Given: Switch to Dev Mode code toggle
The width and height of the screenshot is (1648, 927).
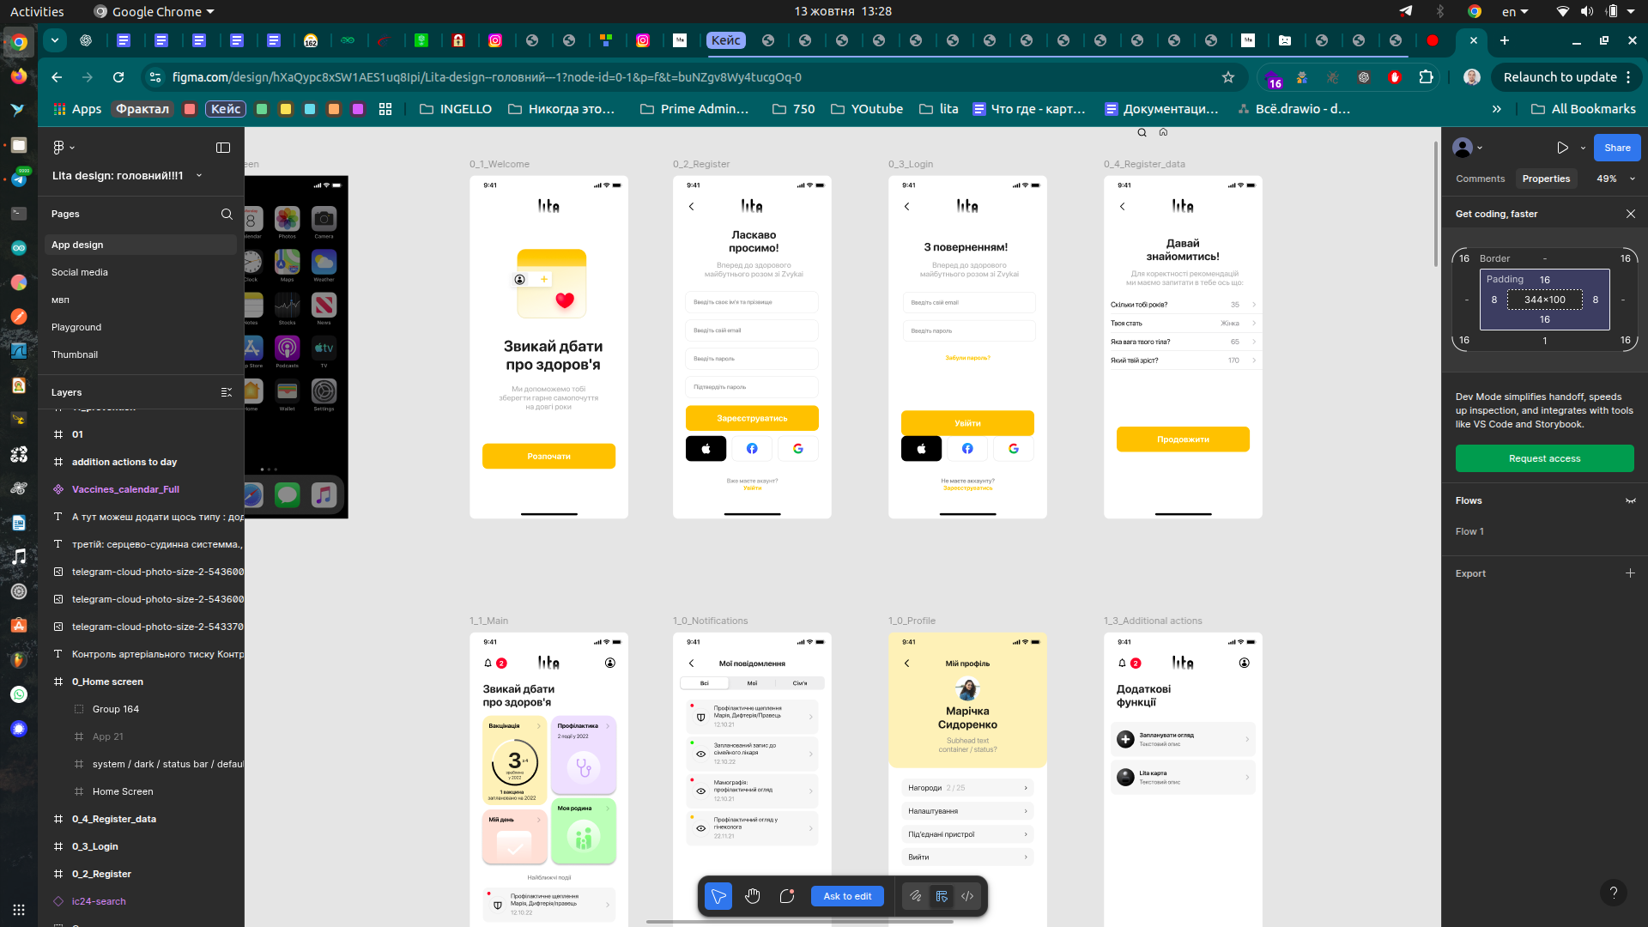Looking at the screenshot, I should pyautogui.click(x=967, y=896).
